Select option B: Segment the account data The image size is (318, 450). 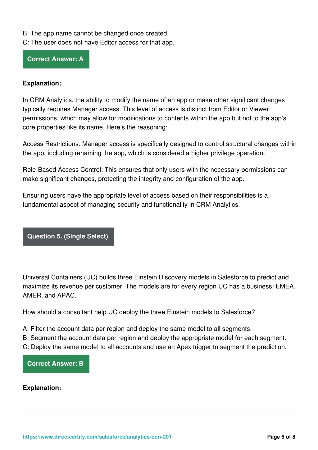click(x=154, y=338)
